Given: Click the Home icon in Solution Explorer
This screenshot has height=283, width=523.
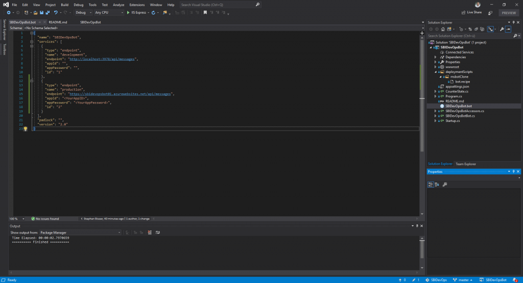Looking at the screenshot, I should pyautogui.click(x=443, y=29).
